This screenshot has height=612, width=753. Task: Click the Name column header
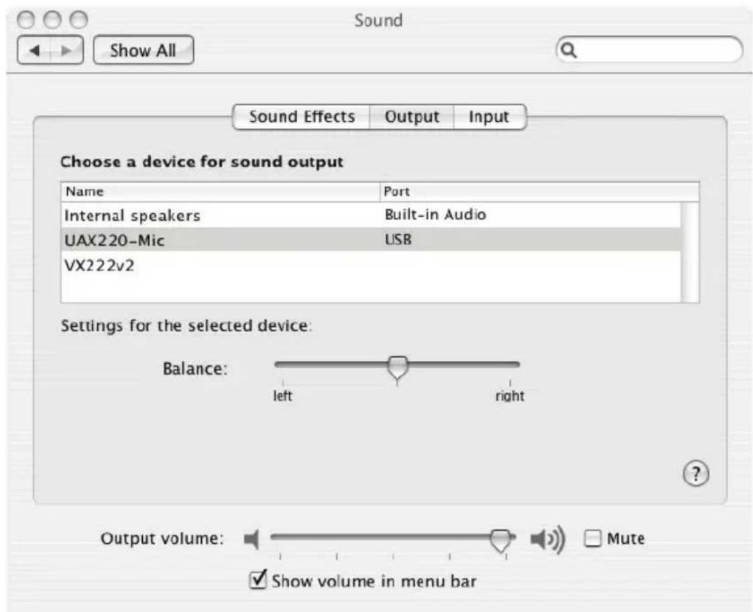point(221,191)
